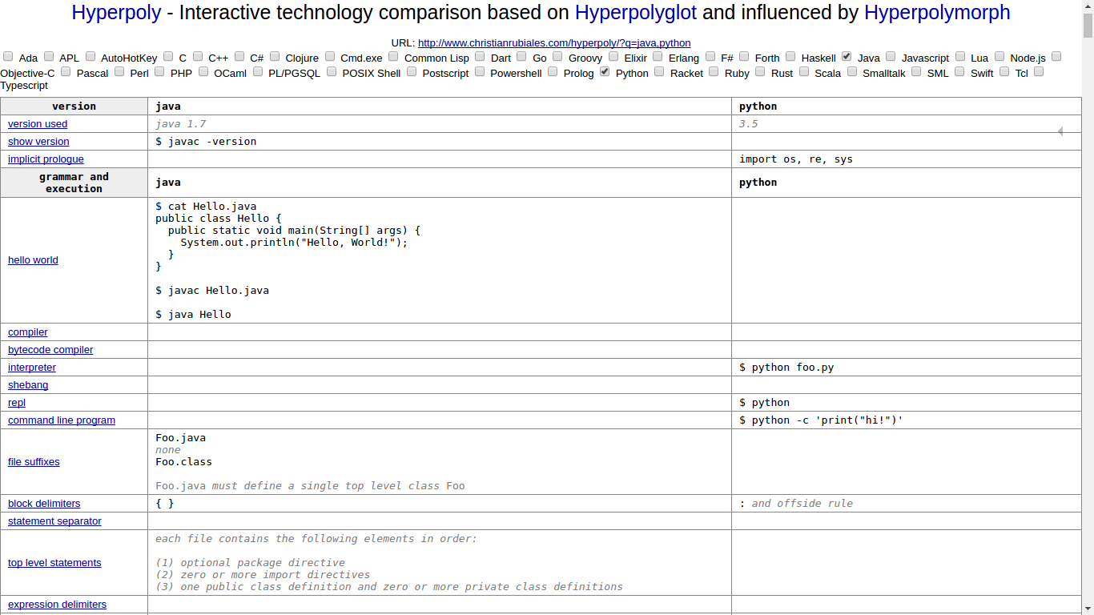Check the Lua checkbox
The height and width of the screenshot is (615, 1094).
pyautogui.click(x=959, y=56)
